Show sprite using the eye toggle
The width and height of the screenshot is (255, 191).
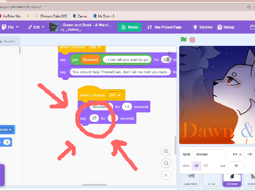click(x=197, y=166)
